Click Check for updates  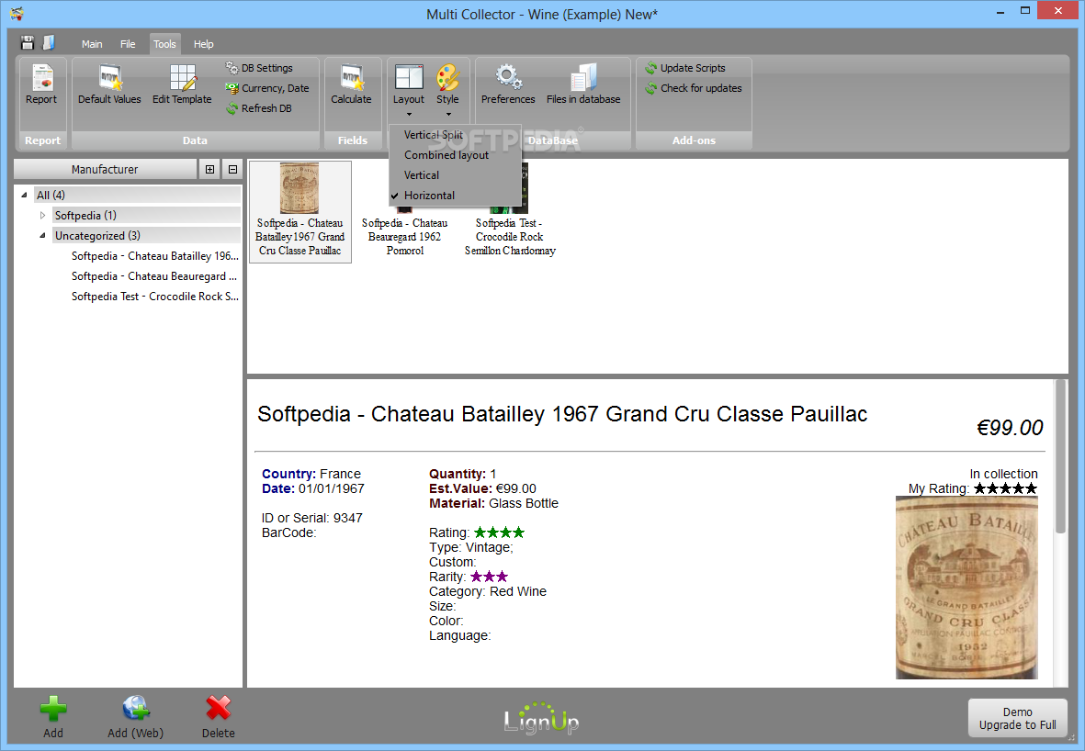pos(694,88)
